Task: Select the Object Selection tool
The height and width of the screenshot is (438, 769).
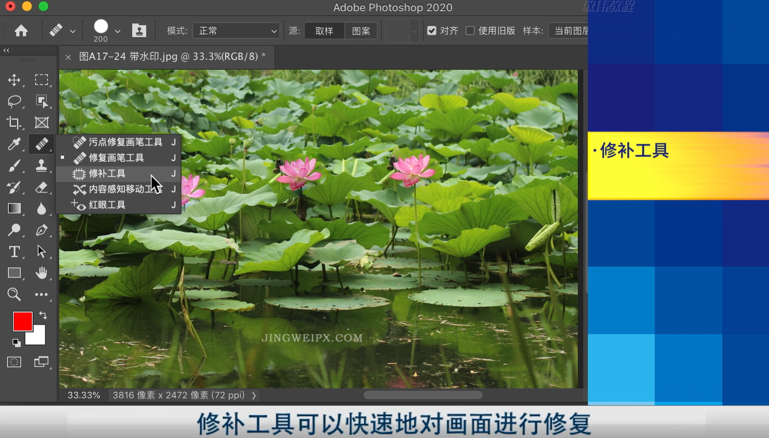Action: [41, 101]
